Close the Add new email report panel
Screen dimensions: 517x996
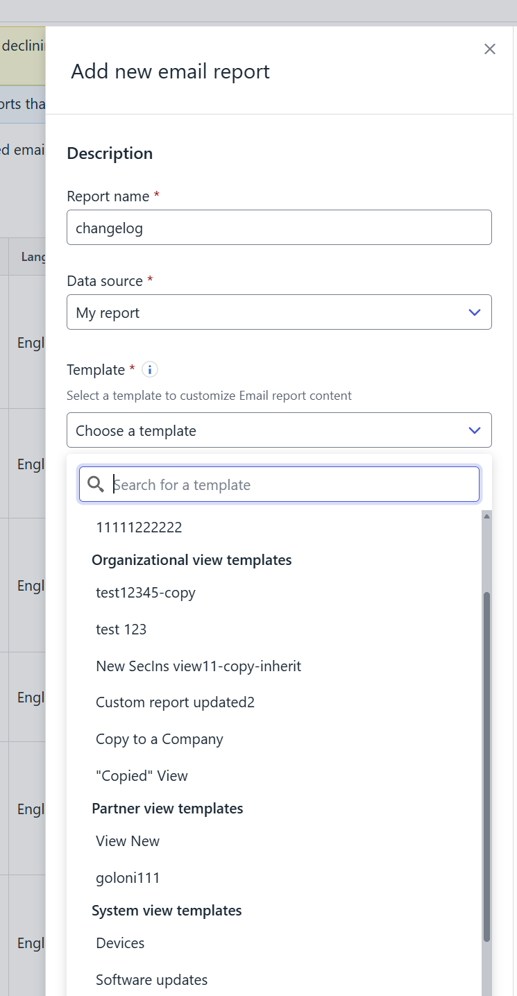[490, 49]
